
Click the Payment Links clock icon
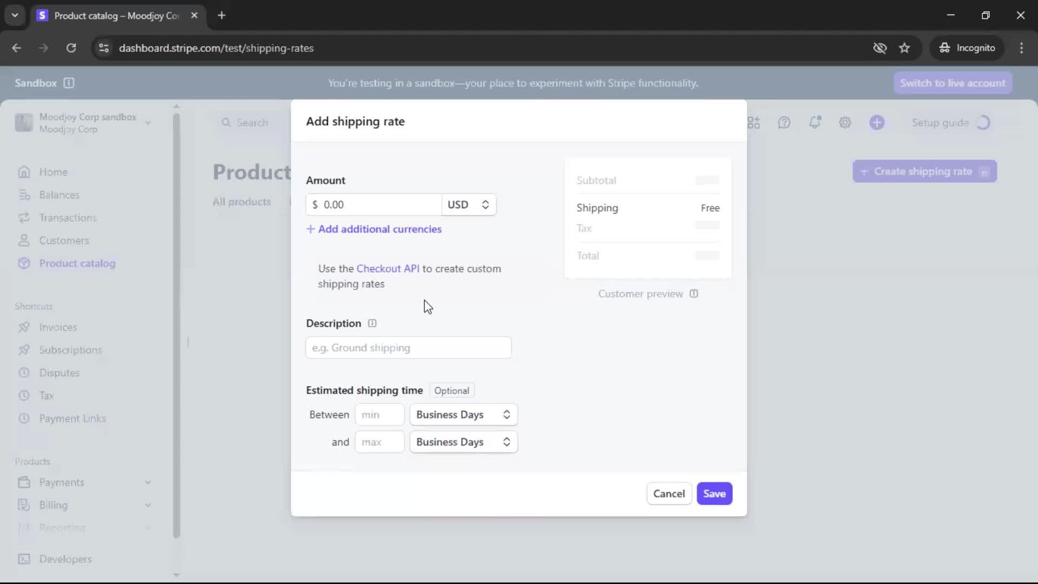[x=24, y=418]
